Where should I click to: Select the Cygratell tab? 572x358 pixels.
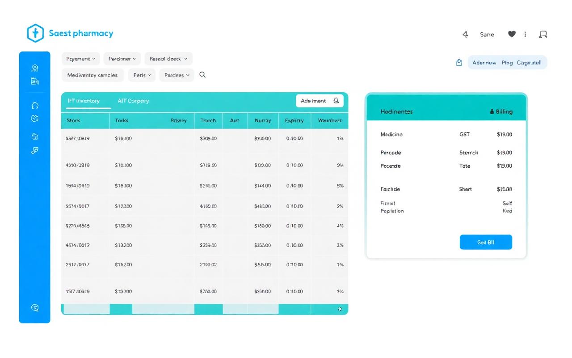coord(529,63)
